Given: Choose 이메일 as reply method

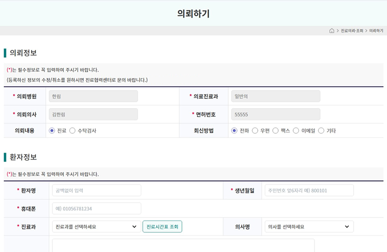Looking at the screenshot, I should click(x=296, y=131).
